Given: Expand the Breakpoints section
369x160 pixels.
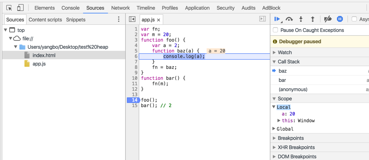Looking at the screenshot, I should point(274,138).
